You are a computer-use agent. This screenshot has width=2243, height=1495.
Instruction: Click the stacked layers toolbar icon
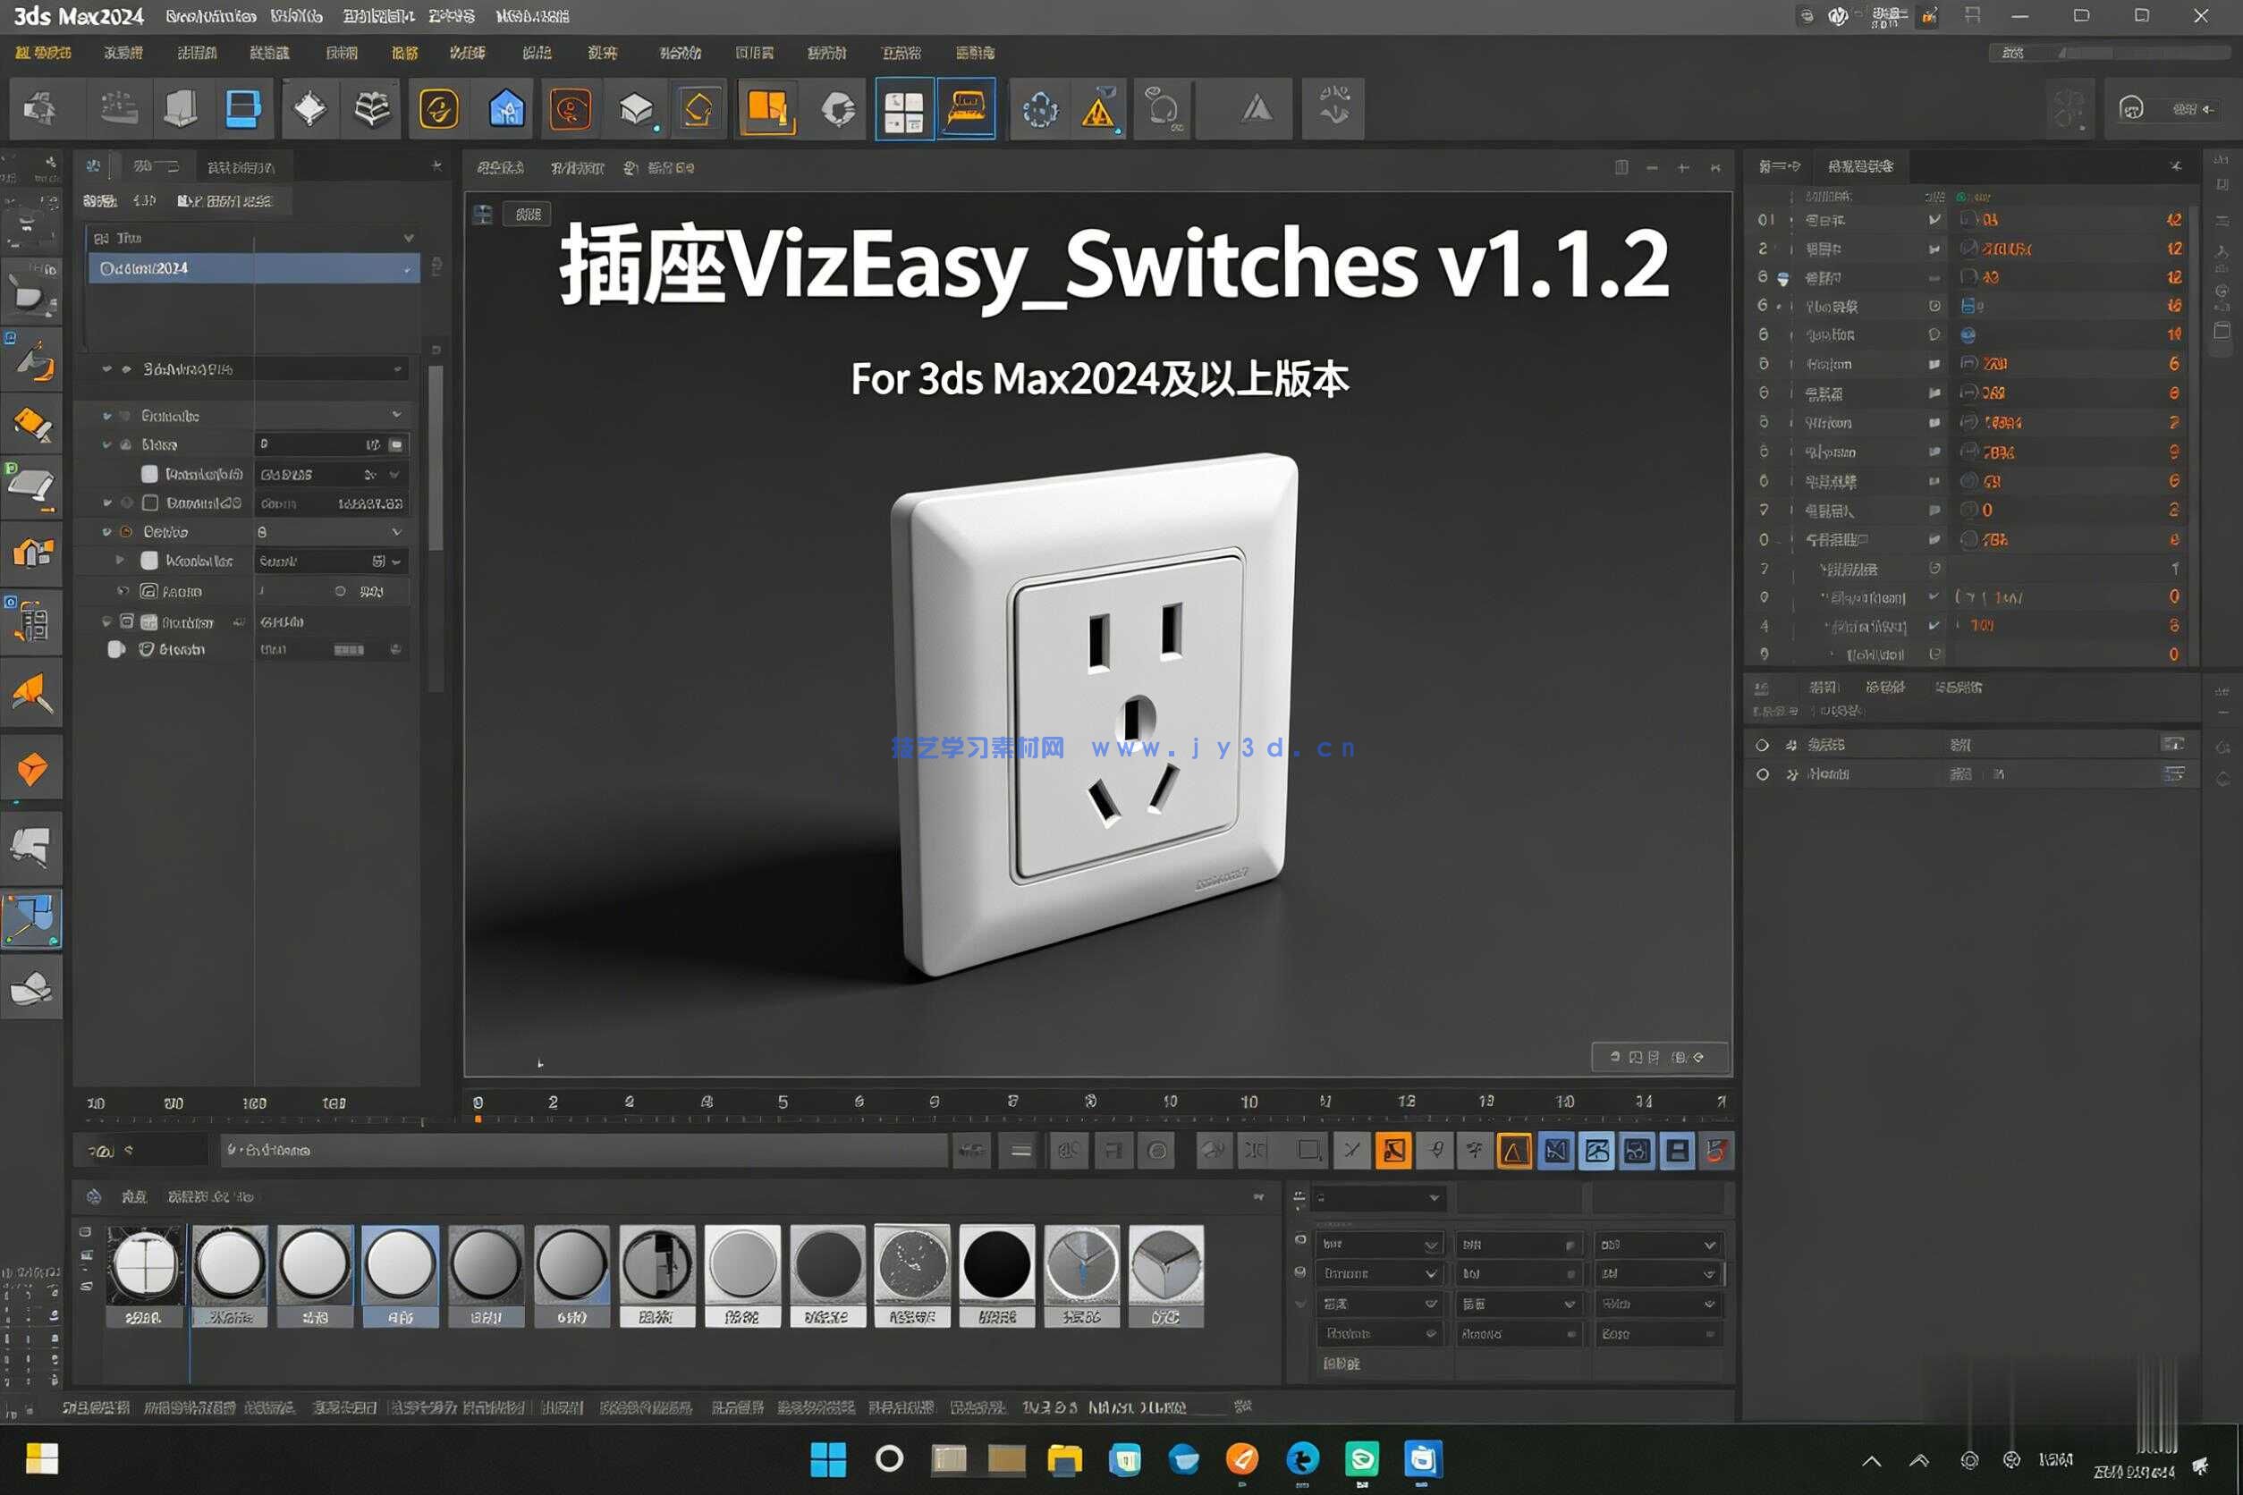tap(372, 110)
